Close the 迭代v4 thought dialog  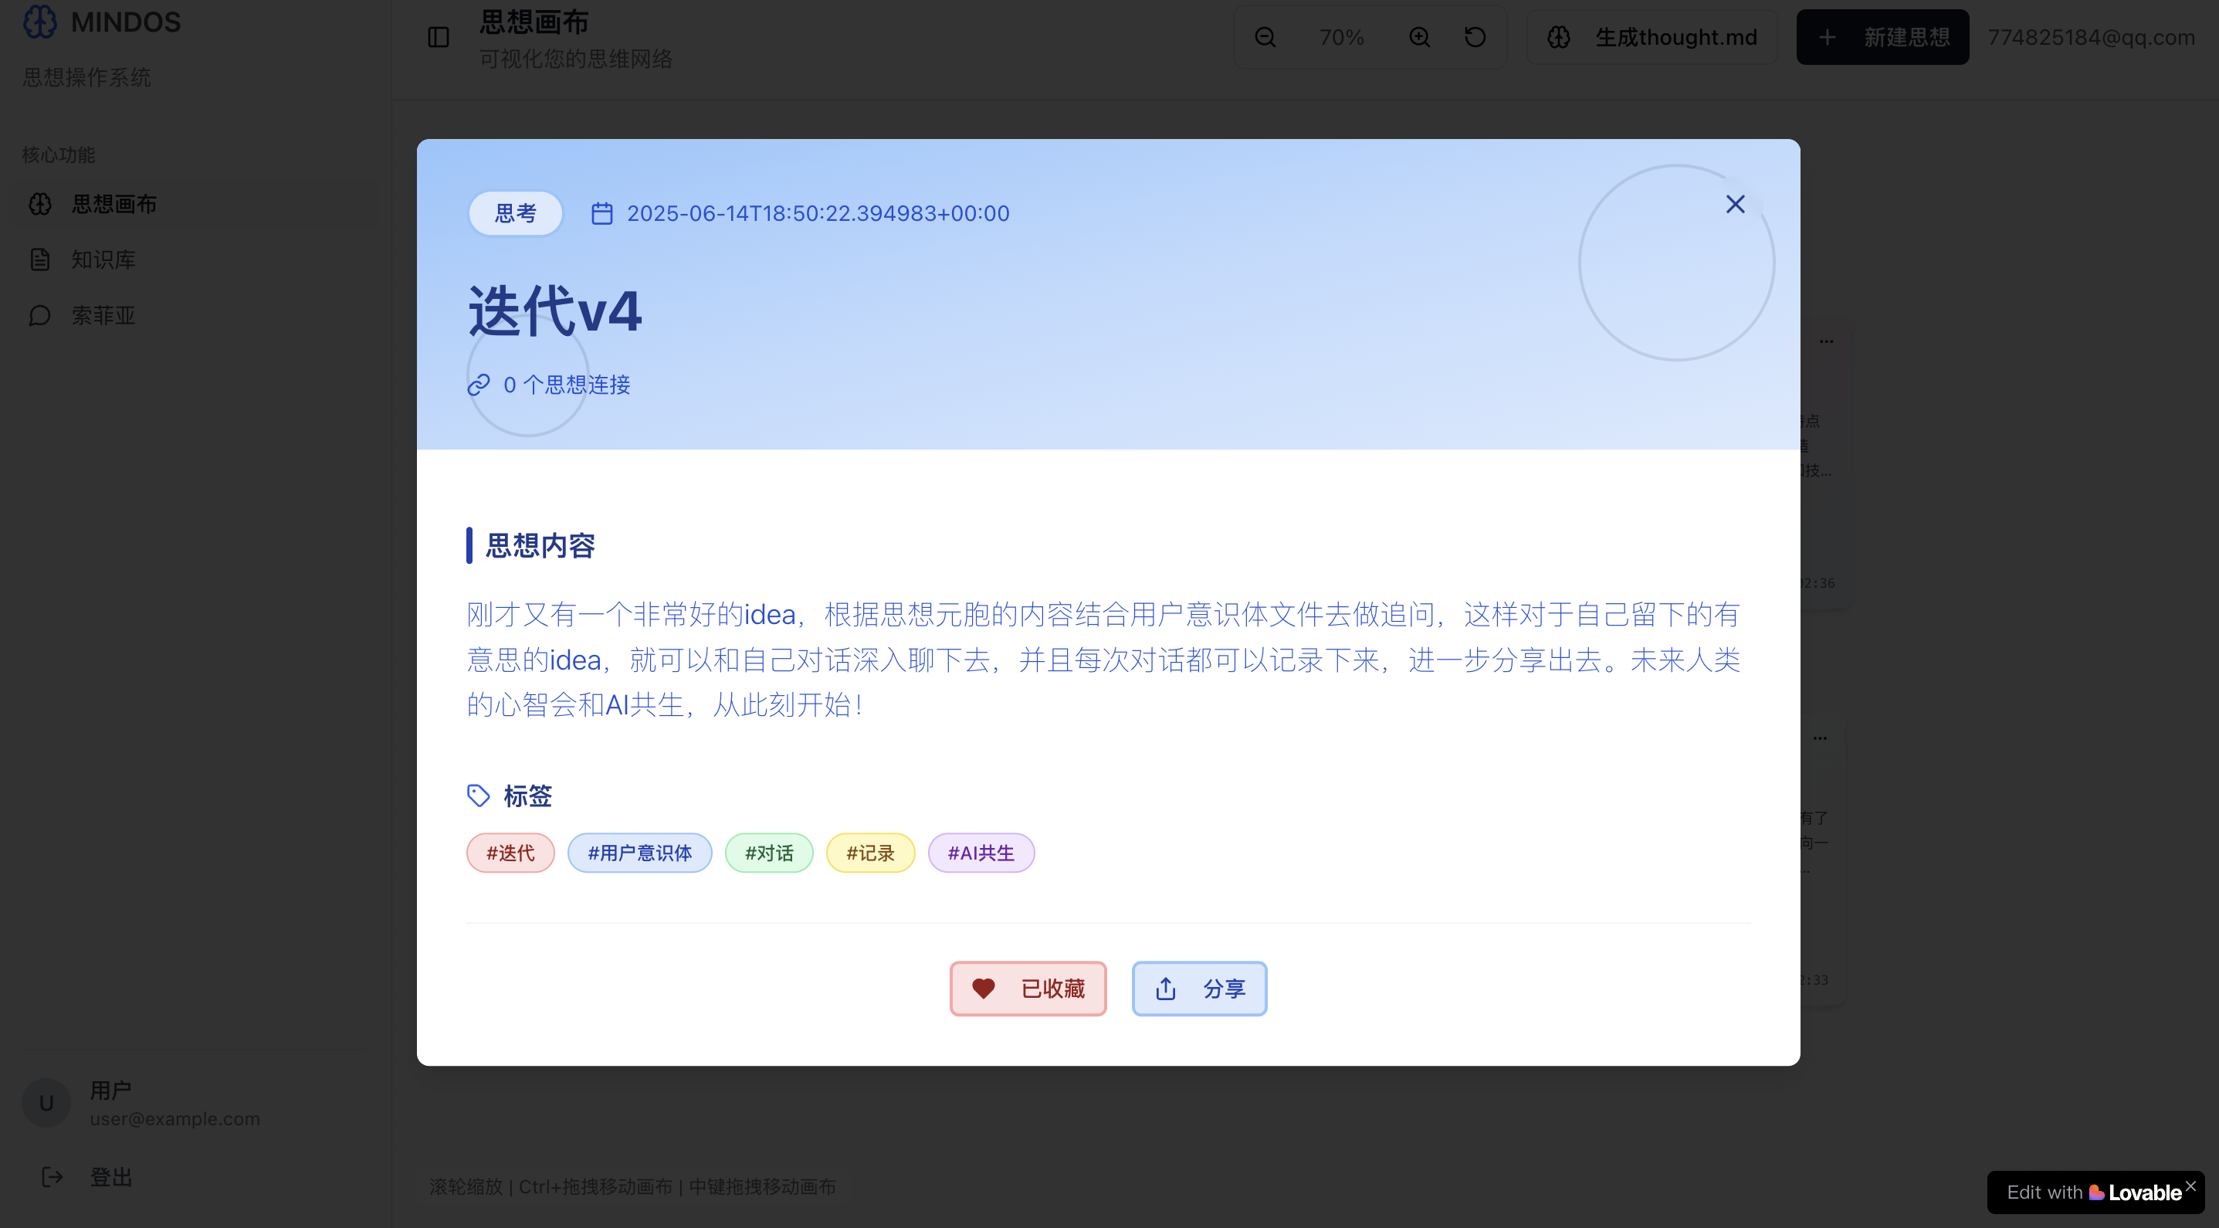point(1735,204)
